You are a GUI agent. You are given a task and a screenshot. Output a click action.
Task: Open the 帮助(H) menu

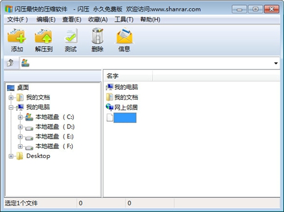pos(150,19)
